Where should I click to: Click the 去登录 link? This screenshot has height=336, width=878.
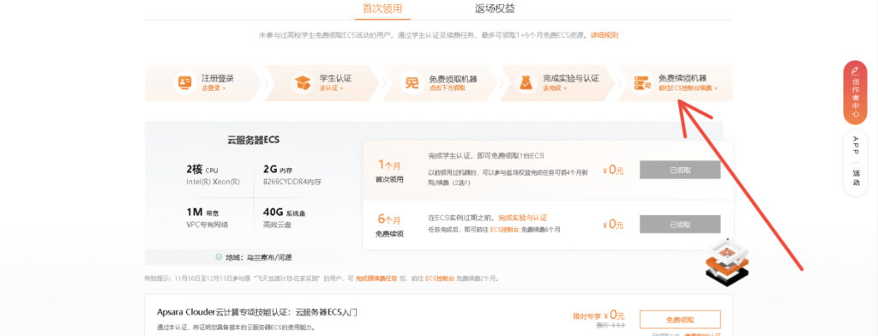coord(213,88)
